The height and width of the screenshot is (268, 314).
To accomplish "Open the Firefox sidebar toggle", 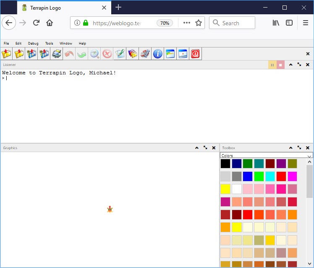I will pos(289,23).
